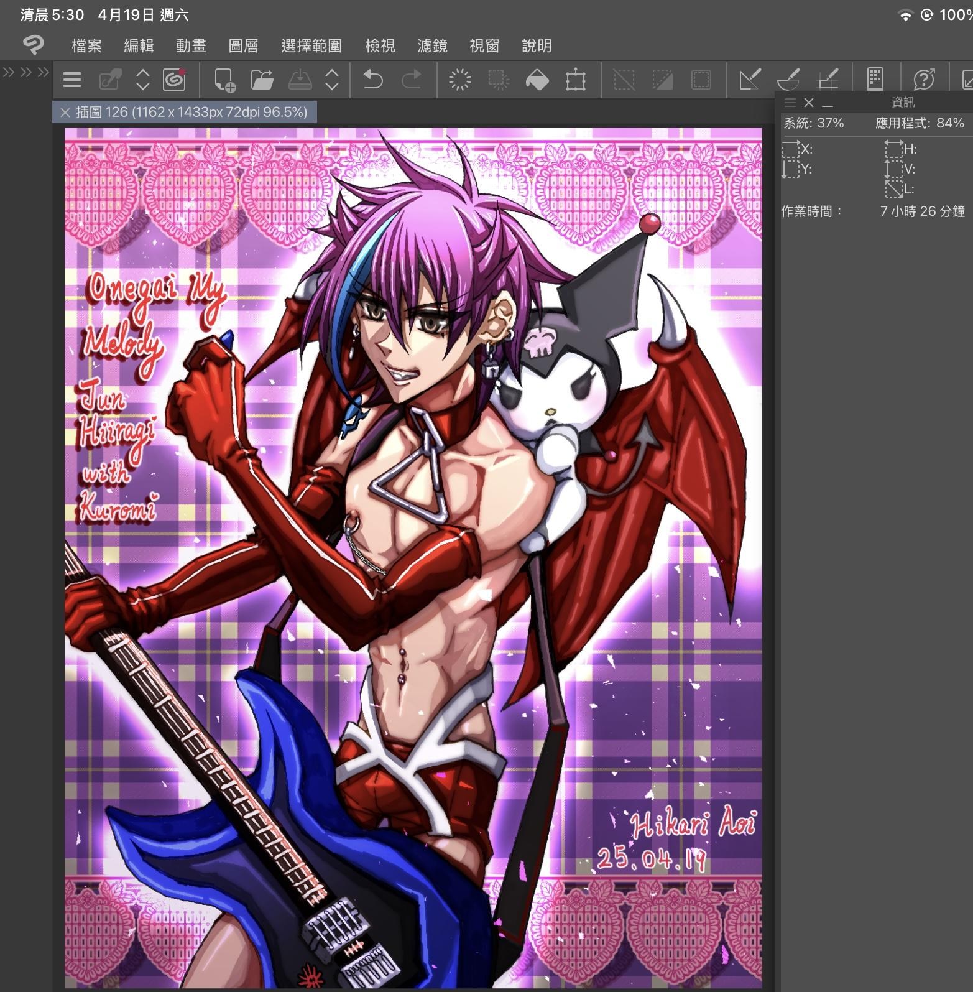Toggle Snap to Grid

point(828,80)
